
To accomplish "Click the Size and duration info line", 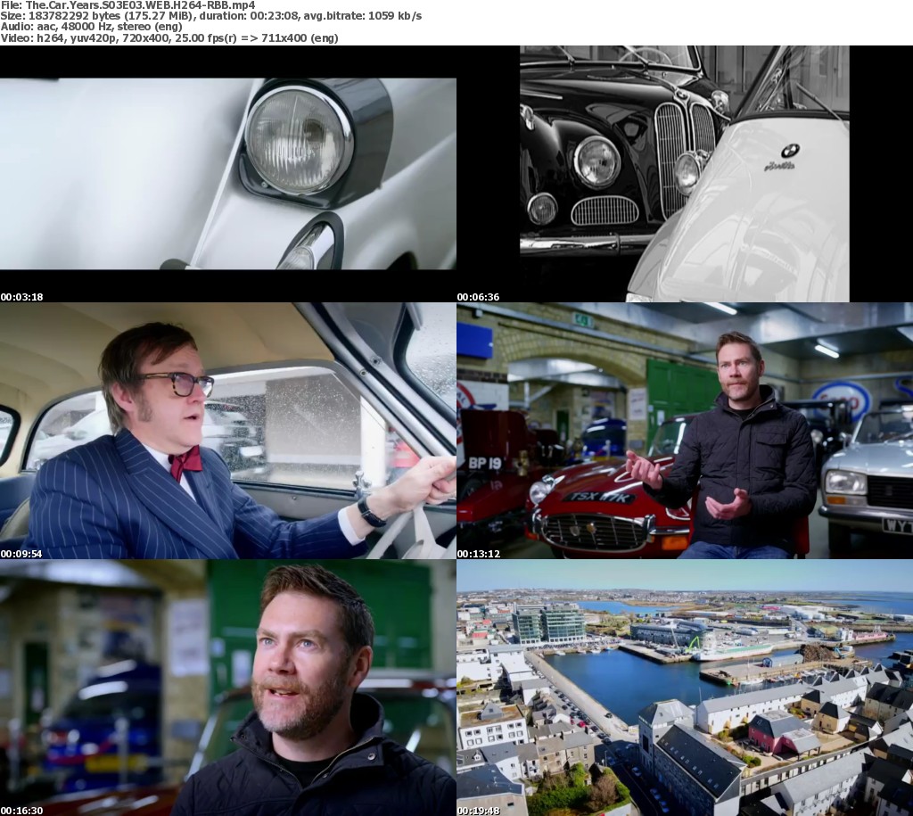I will 211,16.
